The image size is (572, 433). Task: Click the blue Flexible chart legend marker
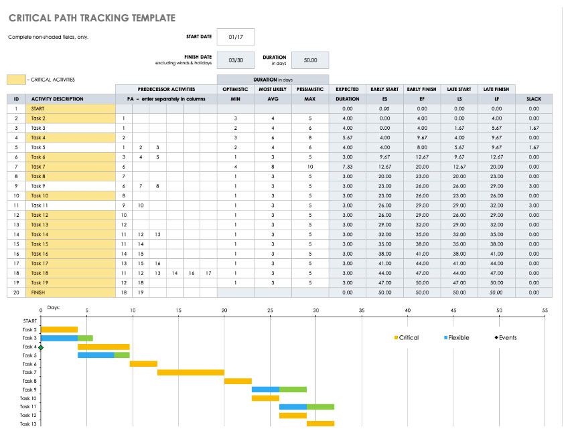(x=445, y=338)
